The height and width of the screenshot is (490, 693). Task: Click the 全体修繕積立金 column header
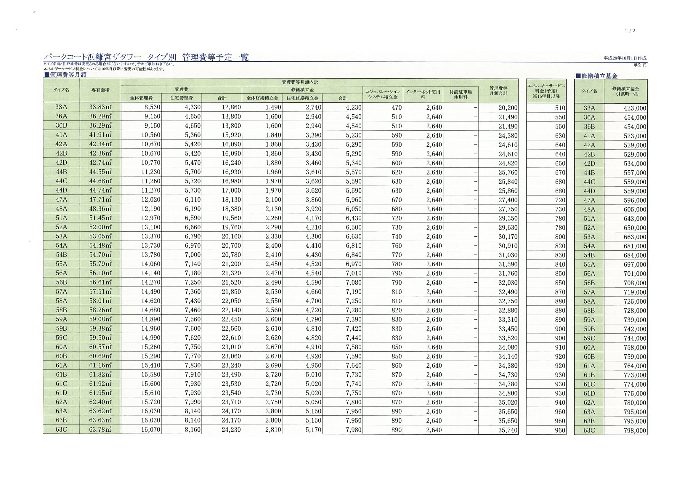coord(262,98)
